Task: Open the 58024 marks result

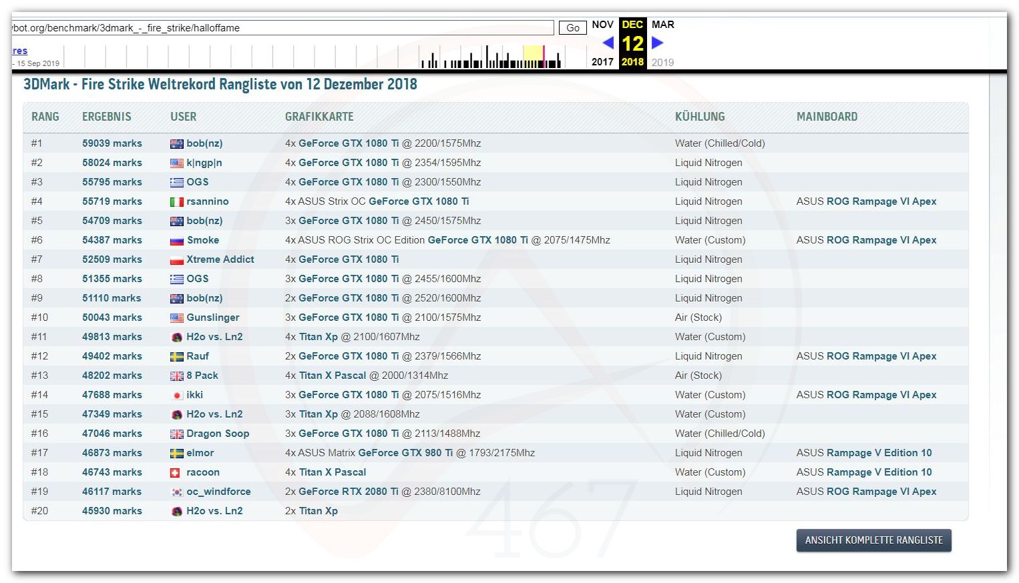Action: point(112,163)
